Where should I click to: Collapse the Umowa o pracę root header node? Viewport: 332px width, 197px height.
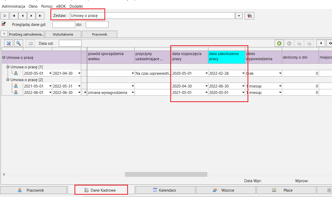coord(4,58)
